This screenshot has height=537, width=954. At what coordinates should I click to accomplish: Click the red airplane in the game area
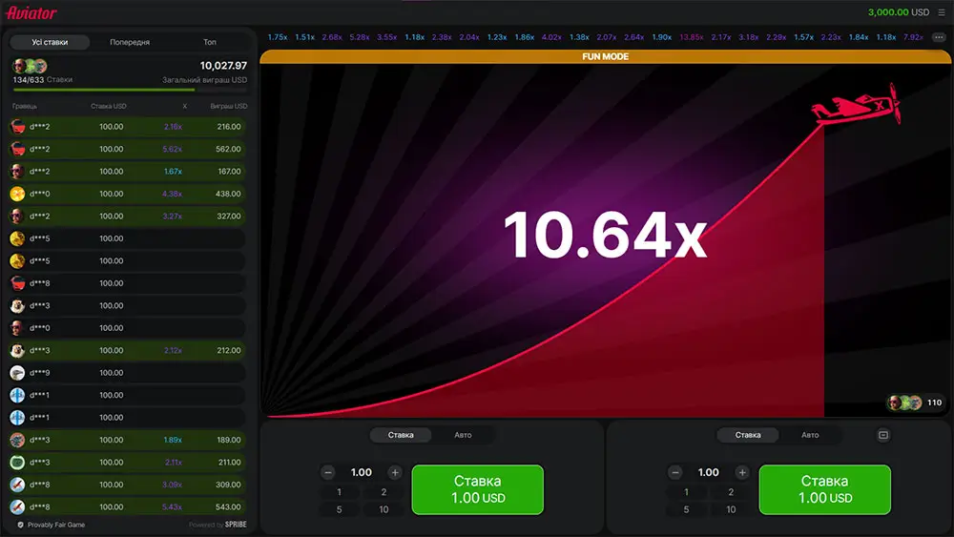pos(856,105)
